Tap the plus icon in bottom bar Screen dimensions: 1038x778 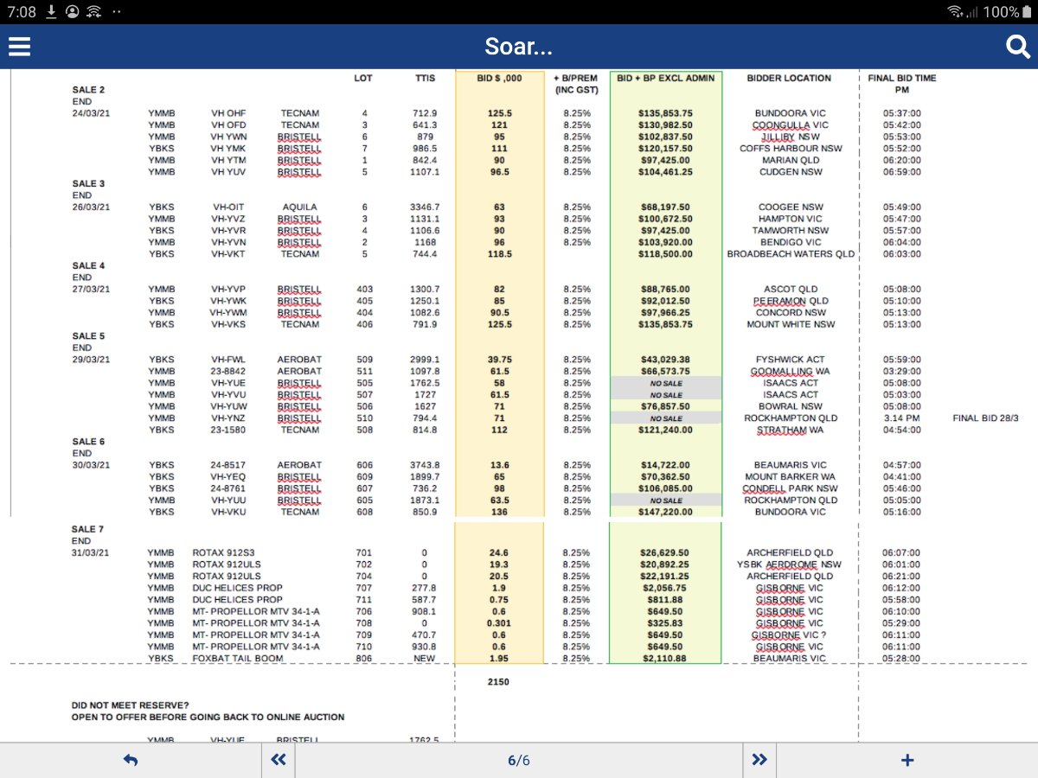coord(907,761)
